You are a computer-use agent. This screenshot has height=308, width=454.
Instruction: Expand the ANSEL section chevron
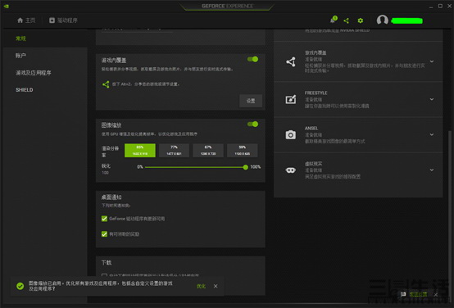coord(432,134)
